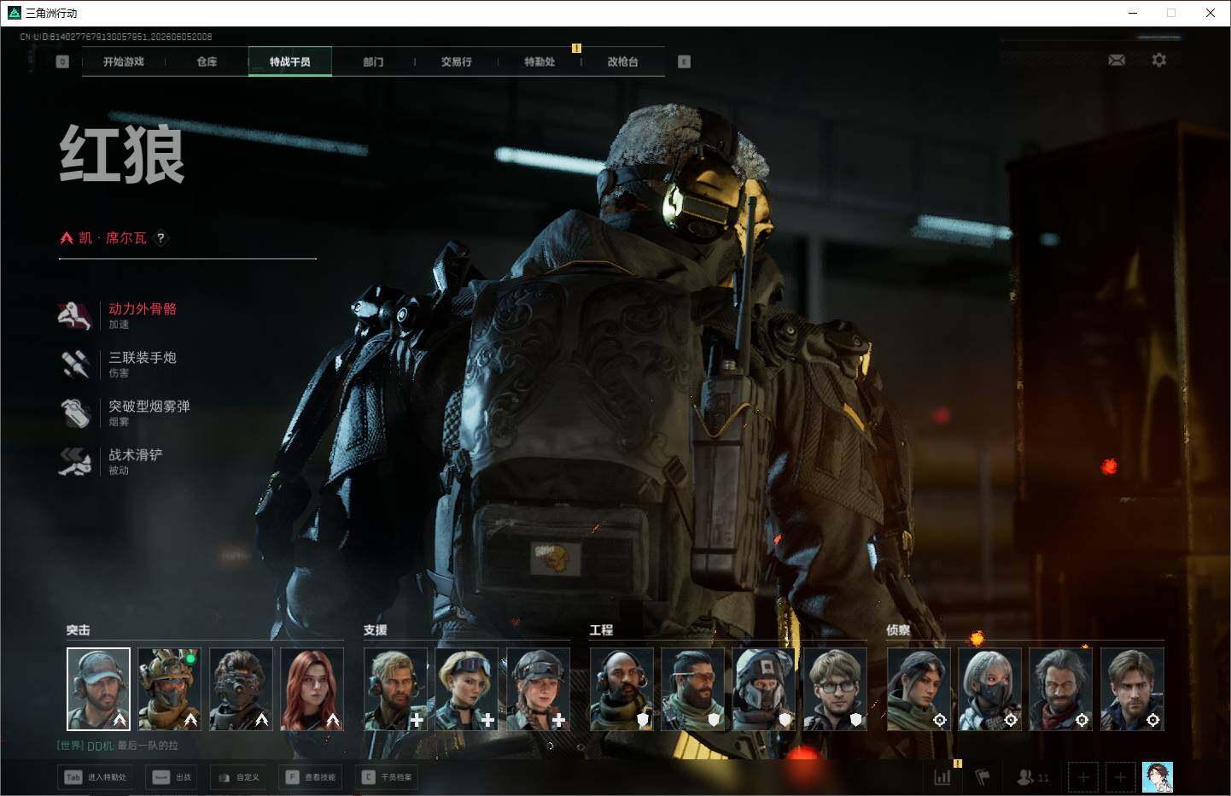Open the settings gear icon
Screen dimensions: 1231x796
(x=1158, y=60)
